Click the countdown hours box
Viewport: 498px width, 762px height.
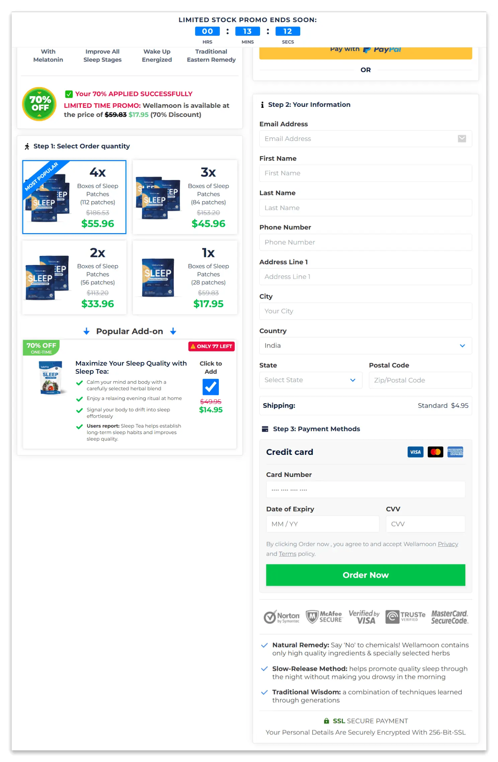207,31
